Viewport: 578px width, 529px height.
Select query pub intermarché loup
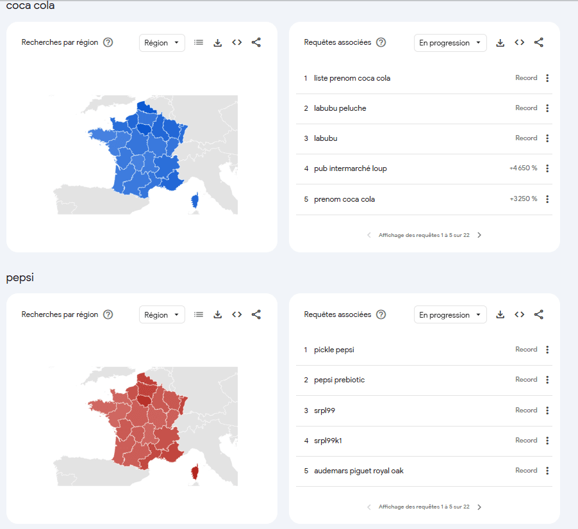pyautogui.click(x=350, y=168)
